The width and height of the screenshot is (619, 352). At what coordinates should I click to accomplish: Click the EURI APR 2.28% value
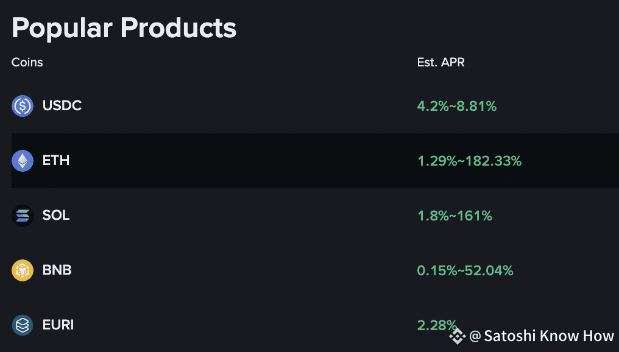coord(436,325)
